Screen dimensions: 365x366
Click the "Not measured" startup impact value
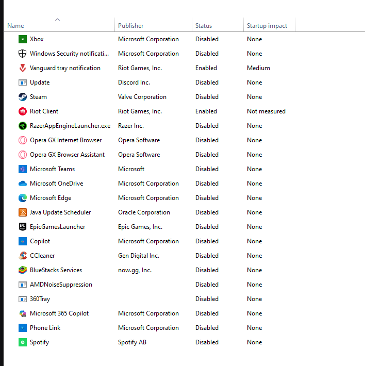click(x=266, y=111)
